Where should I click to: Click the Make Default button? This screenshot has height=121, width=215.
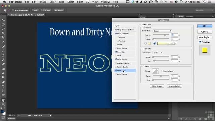click(157, 86)
